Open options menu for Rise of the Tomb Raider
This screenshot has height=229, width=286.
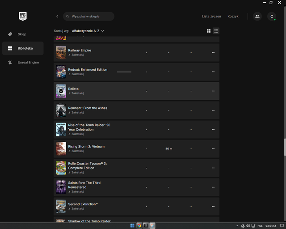tap(214, 129)
